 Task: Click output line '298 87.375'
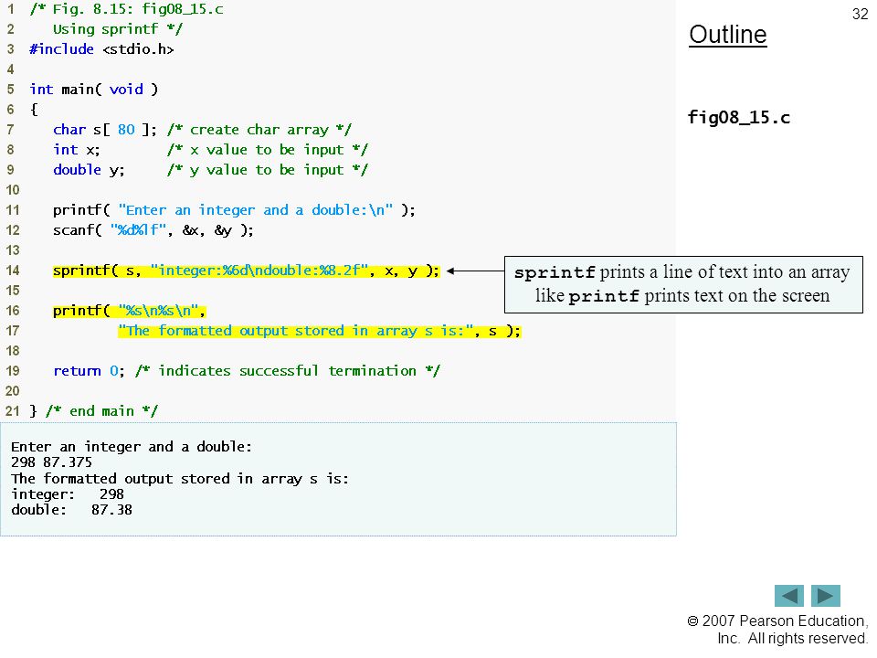pos(51,462)
